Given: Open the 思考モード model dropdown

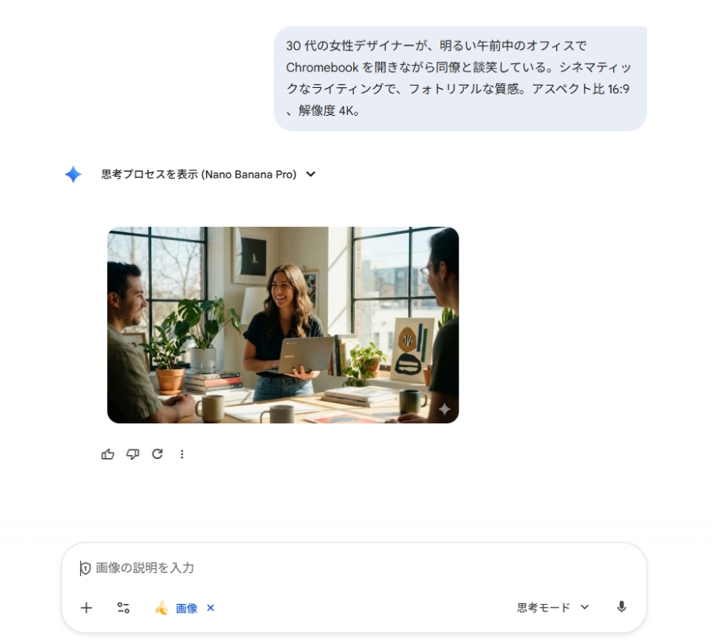Looking at the screenshot, I should tap(552, 607).
